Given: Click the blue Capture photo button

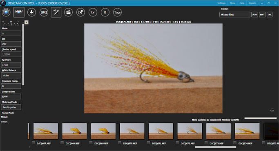Looking at the screenshot, I should click(6, 12).
